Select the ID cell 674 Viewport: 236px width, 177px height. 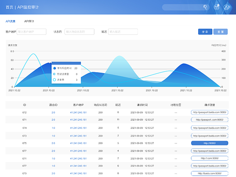[x=25, y=128]
